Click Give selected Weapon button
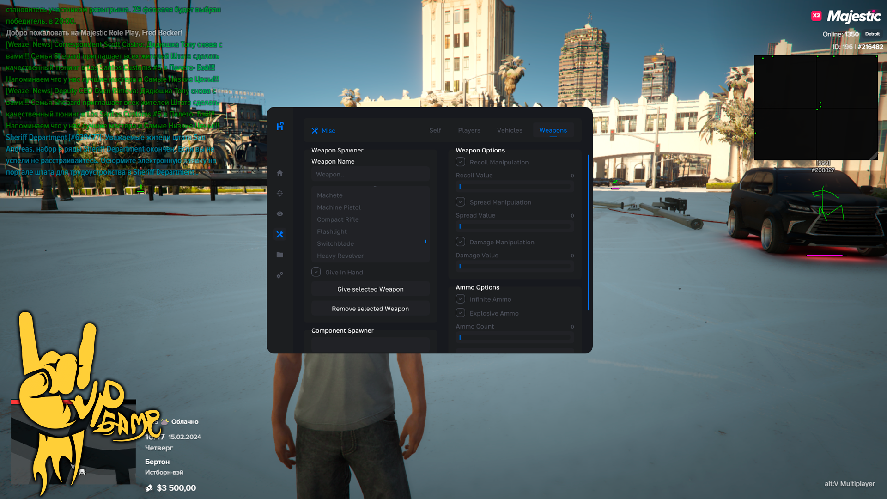Viewport: 887px width, 499px height. point(371,289)
